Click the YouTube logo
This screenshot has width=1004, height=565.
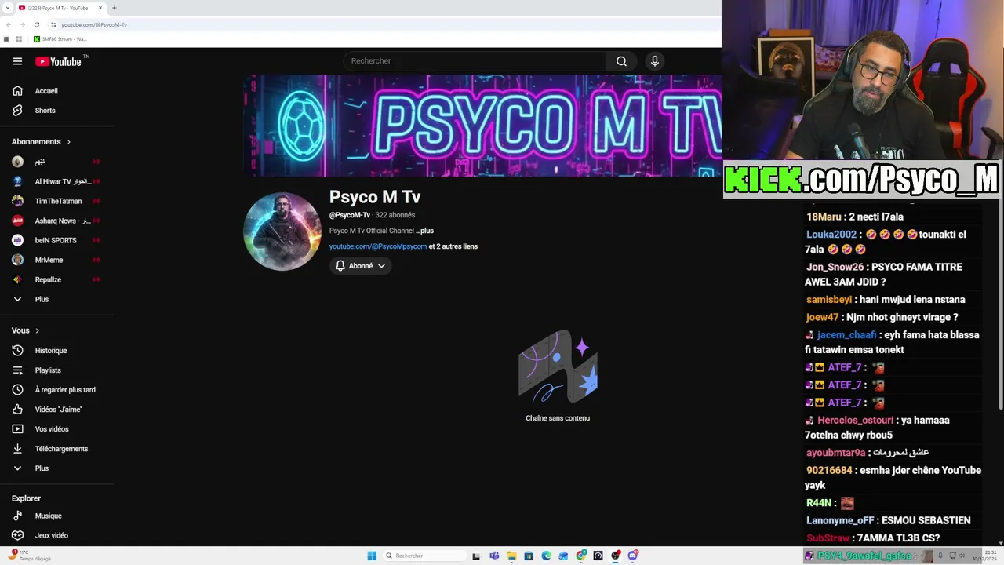pyautogui.click(x=58, y=61)
